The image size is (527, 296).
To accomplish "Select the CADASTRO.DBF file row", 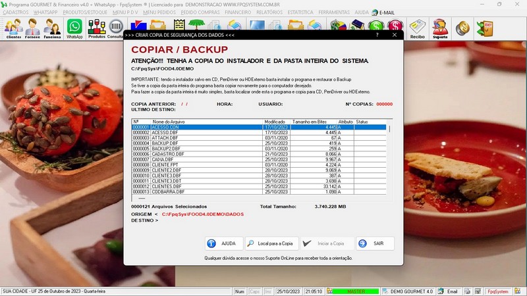I will [259, 154].
